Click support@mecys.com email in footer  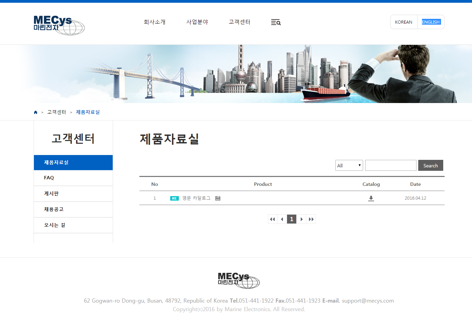click(368, 301)
